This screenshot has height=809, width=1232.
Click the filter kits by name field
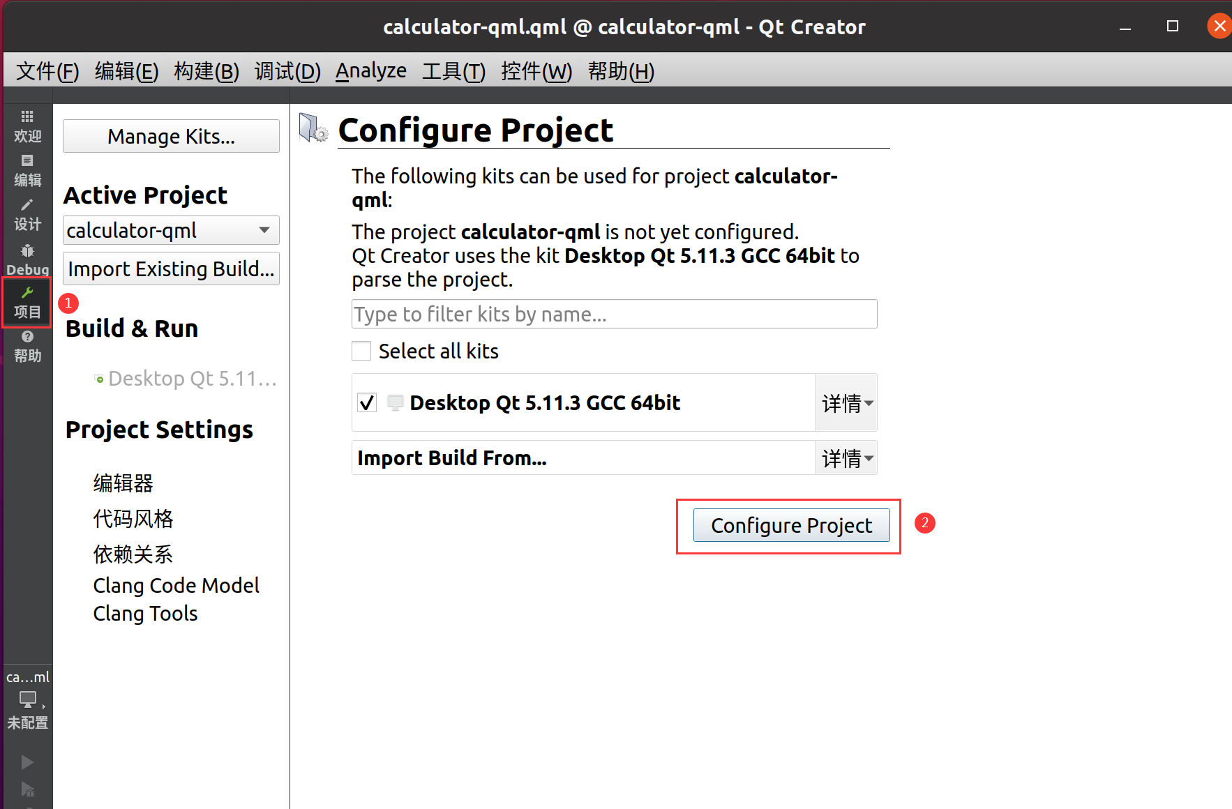[614, 314]
